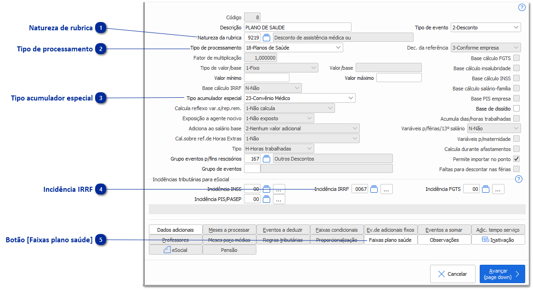Click Observações button
The image size is (533, 290).
444,240
